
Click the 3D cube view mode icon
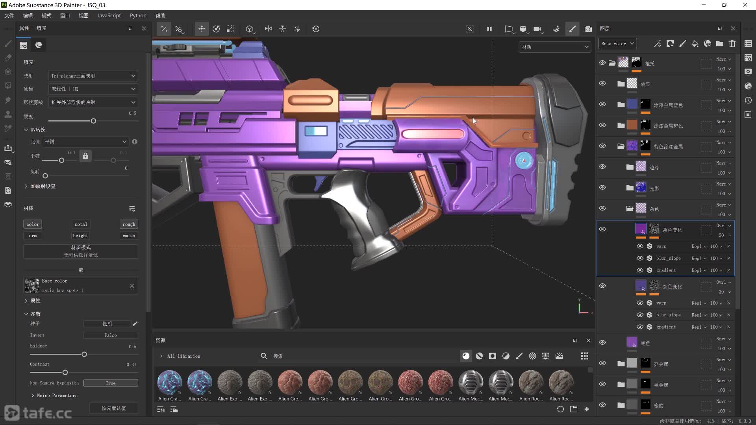(523, 29)
